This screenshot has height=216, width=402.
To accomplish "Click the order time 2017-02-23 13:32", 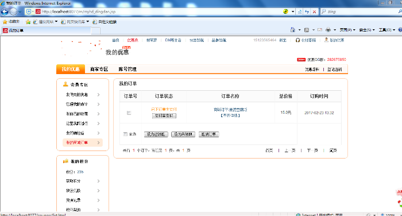I will point(319,113).
